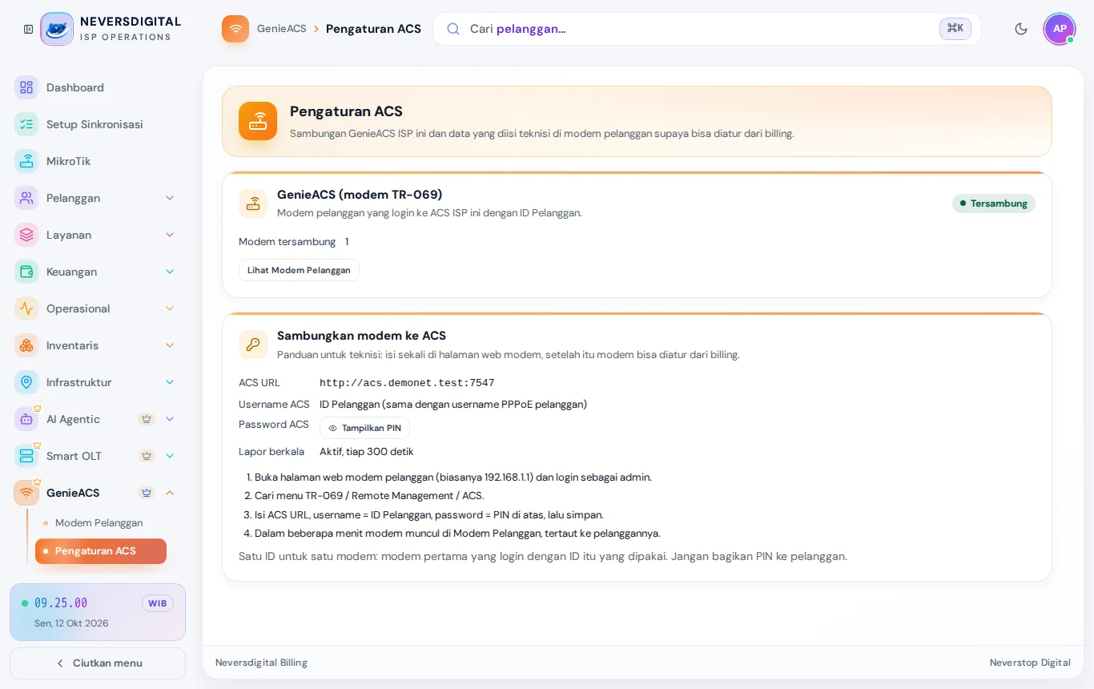Select Pengaturan ACS submenu item
The height and width of the screenshot is (689, 1094).
point(101,551)
